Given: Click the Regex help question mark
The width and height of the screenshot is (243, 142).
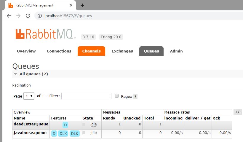Looking at the screenshot, I should pyautogui.click(x=135, y=97).
